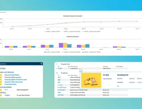Click the star beside Planungsobjekte mit Bubble-Charts
The width and height of the screenshot is (142, 109).
pyautogui.click(x=1, y=80)
